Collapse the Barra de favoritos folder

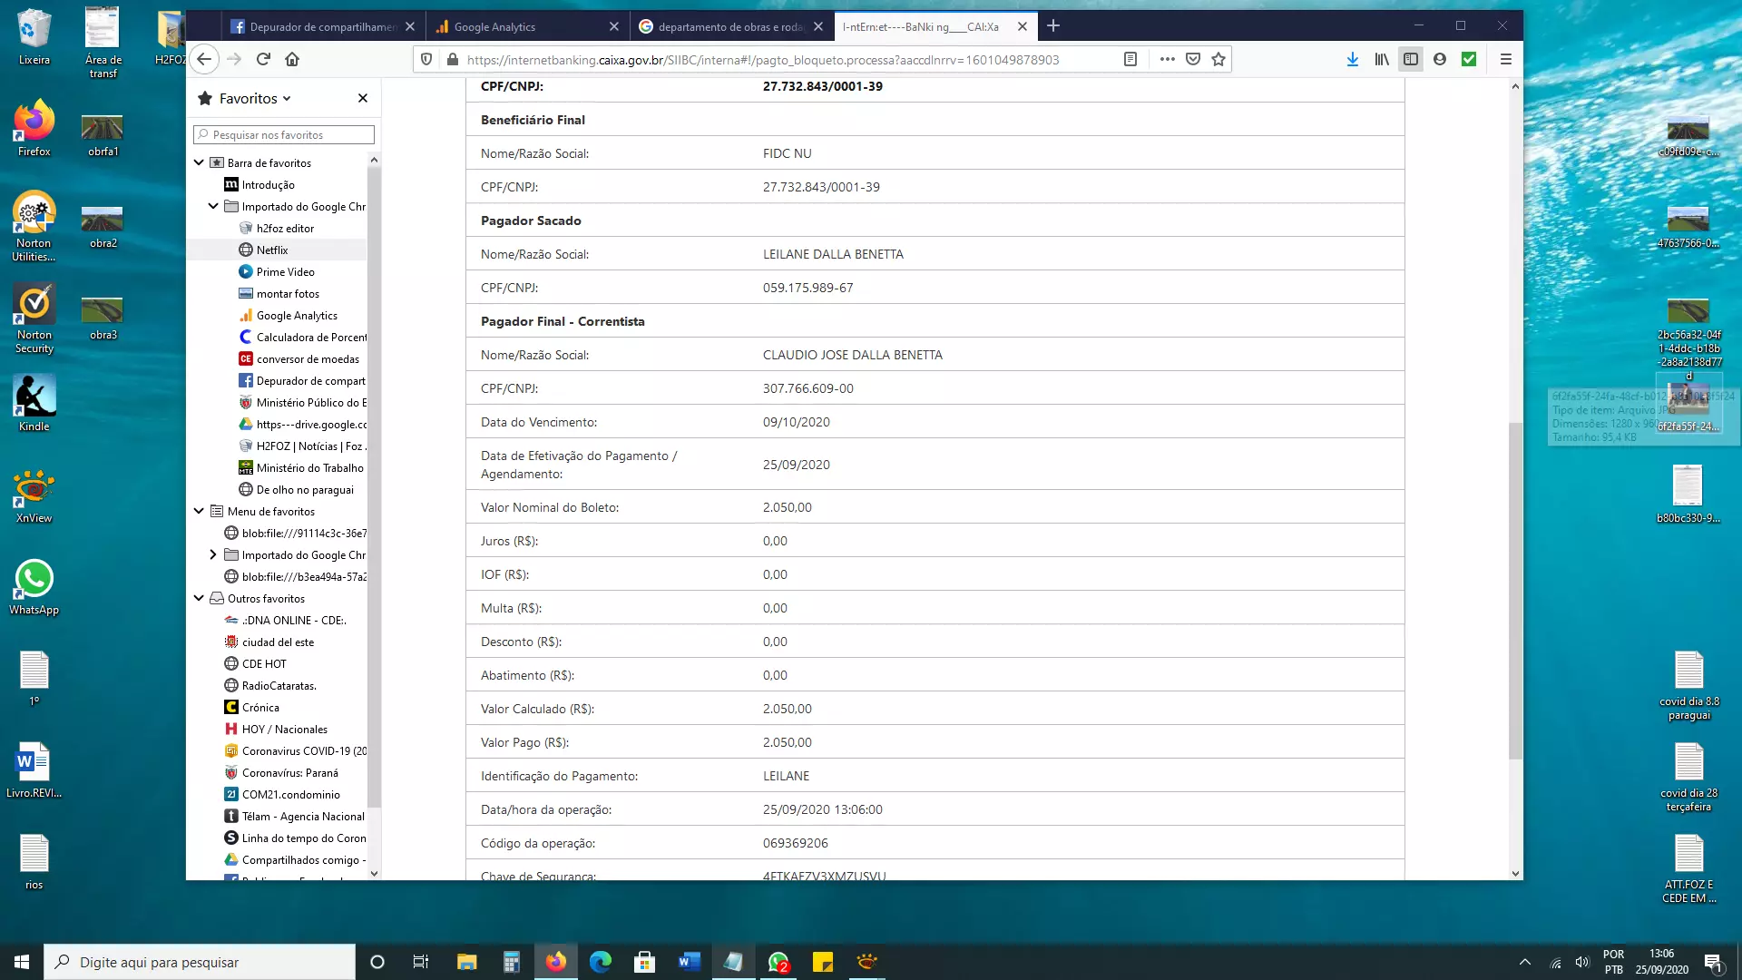[x=199, y=162]
